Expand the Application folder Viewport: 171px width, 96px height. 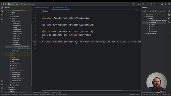click(x=11, y=17)
